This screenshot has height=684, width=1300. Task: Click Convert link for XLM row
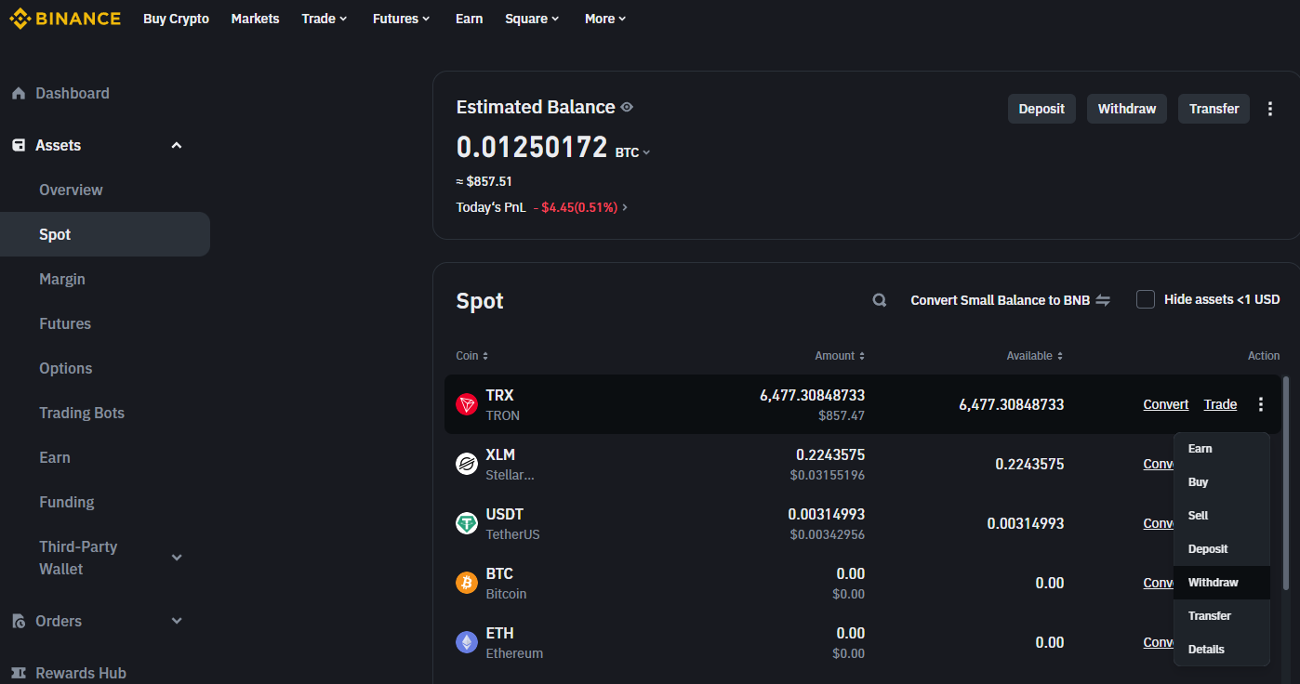tap(1159, 464)
